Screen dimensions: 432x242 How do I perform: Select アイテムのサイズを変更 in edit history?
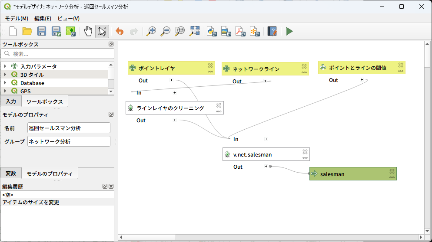(31, 202)
